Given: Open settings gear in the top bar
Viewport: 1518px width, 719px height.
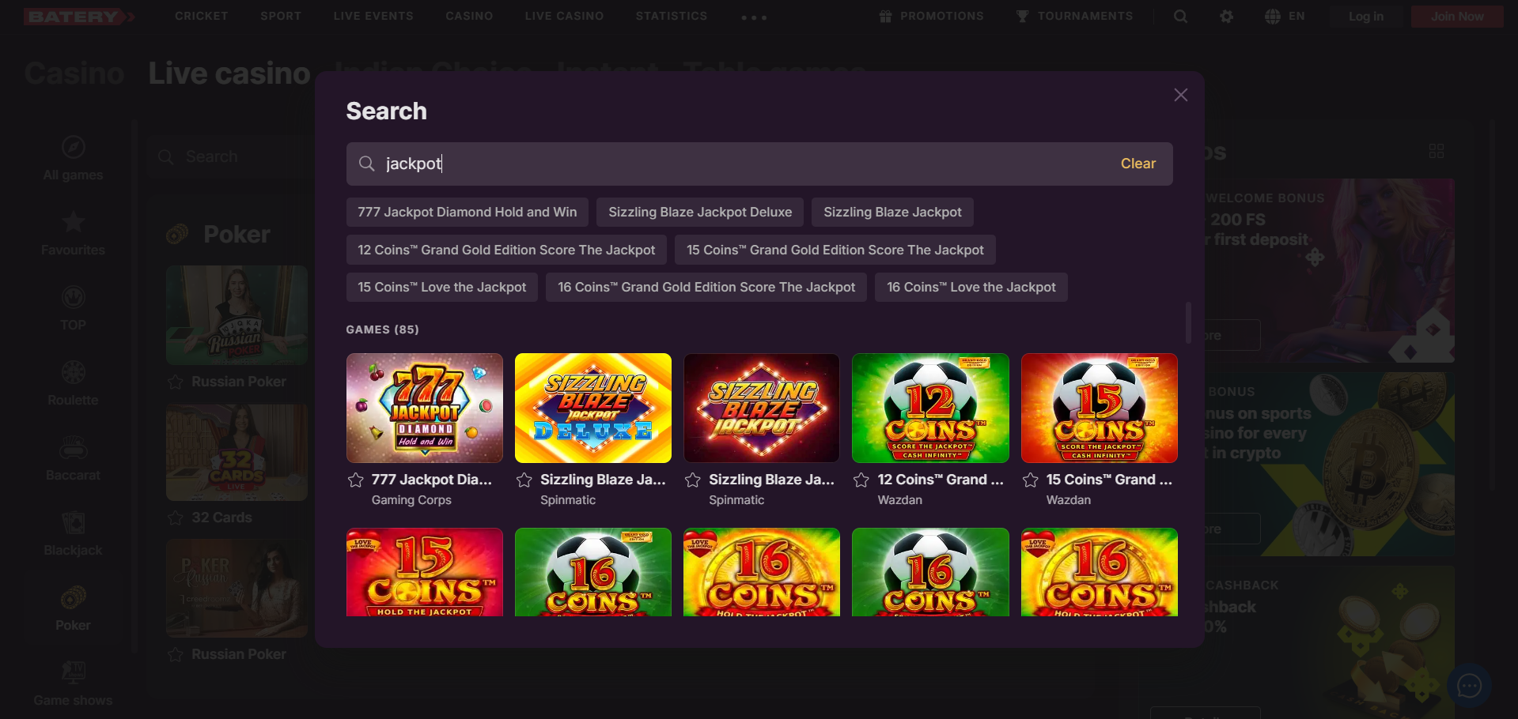Looking at the screenshot, I should 1226,17.
